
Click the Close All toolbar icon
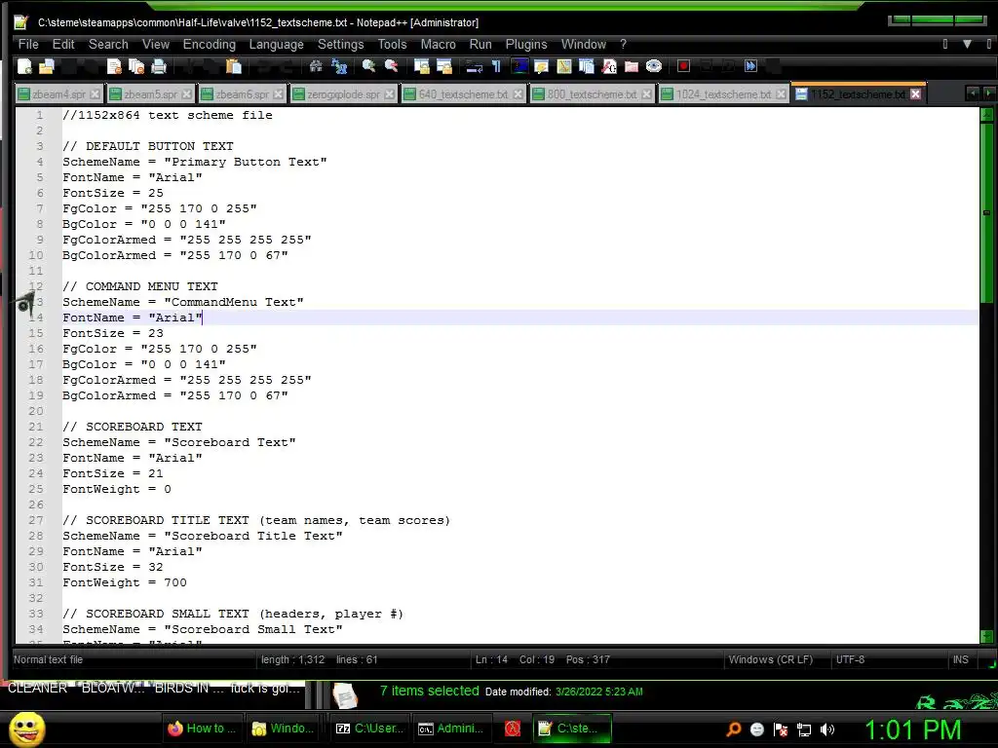(x=136, y=66)
